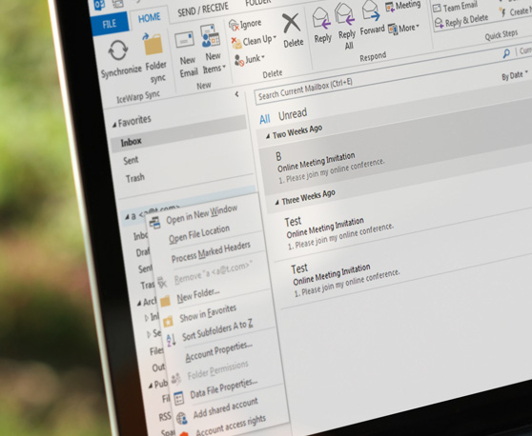Collapse the Two Weeks Ago group

(268, 136)
